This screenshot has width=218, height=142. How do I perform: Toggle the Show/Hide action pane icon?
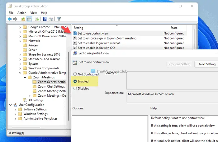51,19
